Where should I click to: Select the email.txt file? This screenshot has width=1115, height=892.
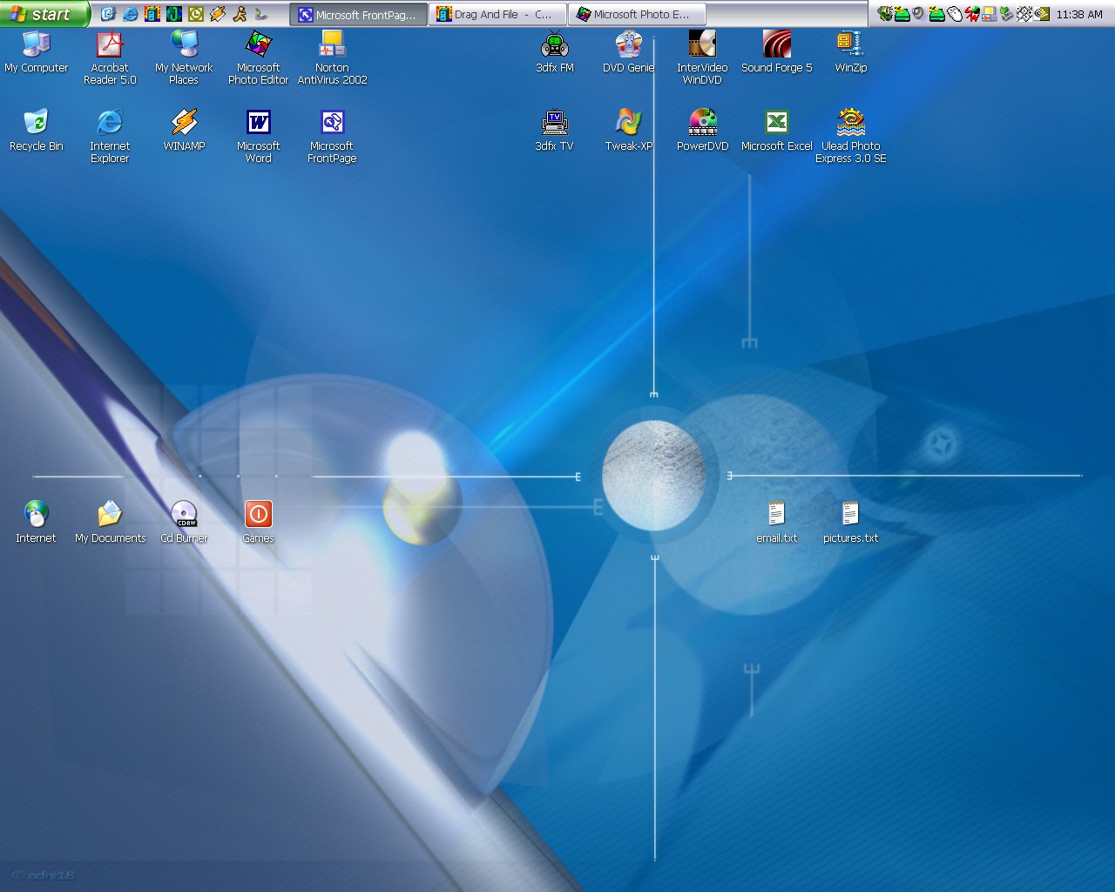click(776, 523)
